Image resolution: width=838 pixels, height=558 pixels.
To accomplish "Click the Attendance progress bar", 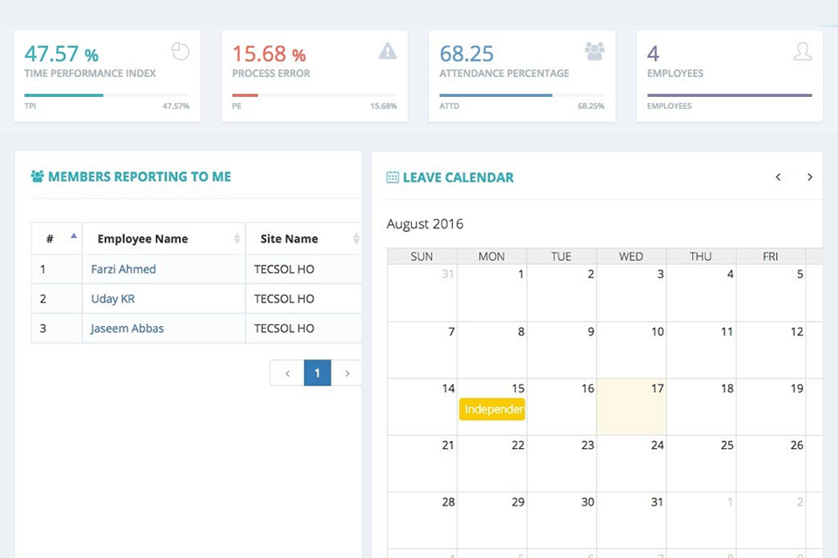I will click(x=522, y=96).
